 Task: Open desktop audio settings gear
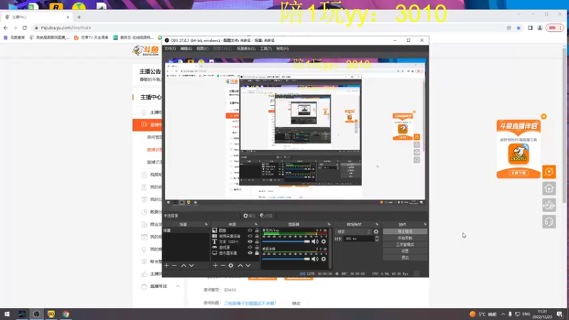[324, 259]
